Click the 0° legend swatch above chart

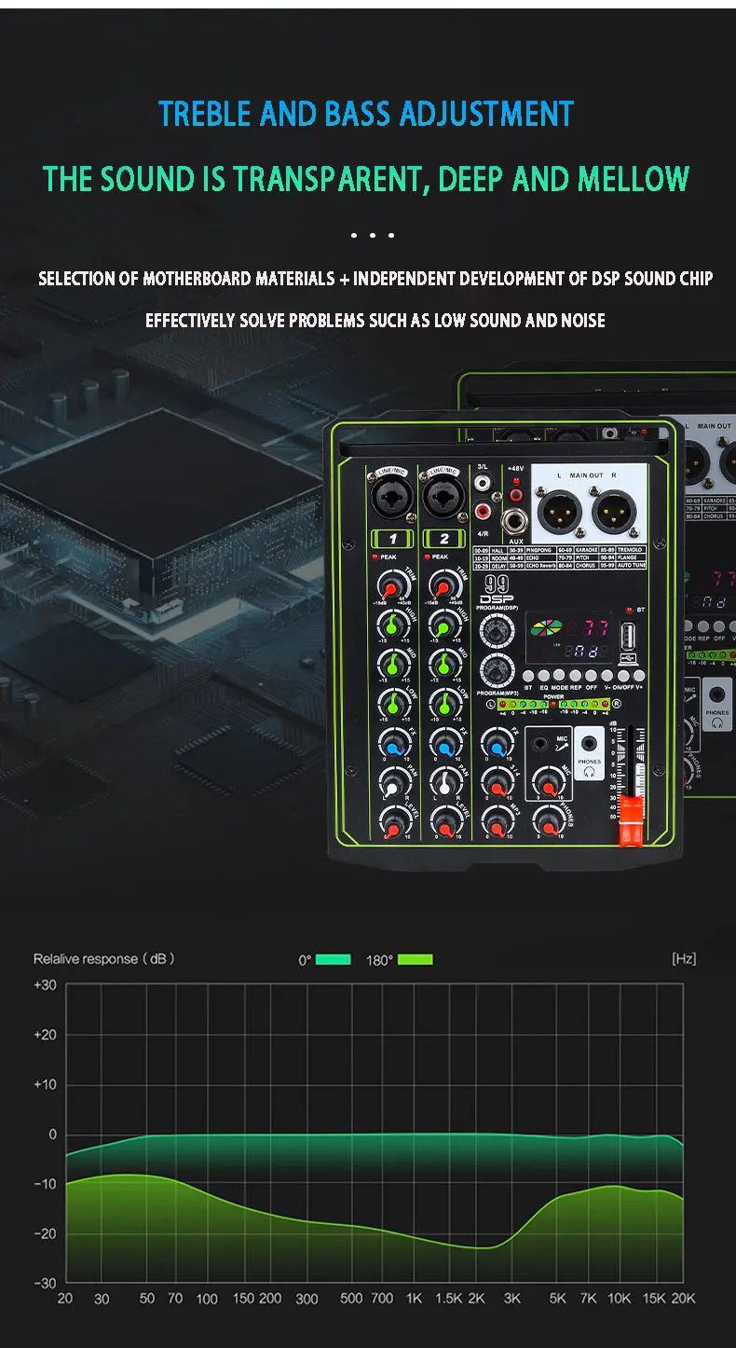(334, 959)
